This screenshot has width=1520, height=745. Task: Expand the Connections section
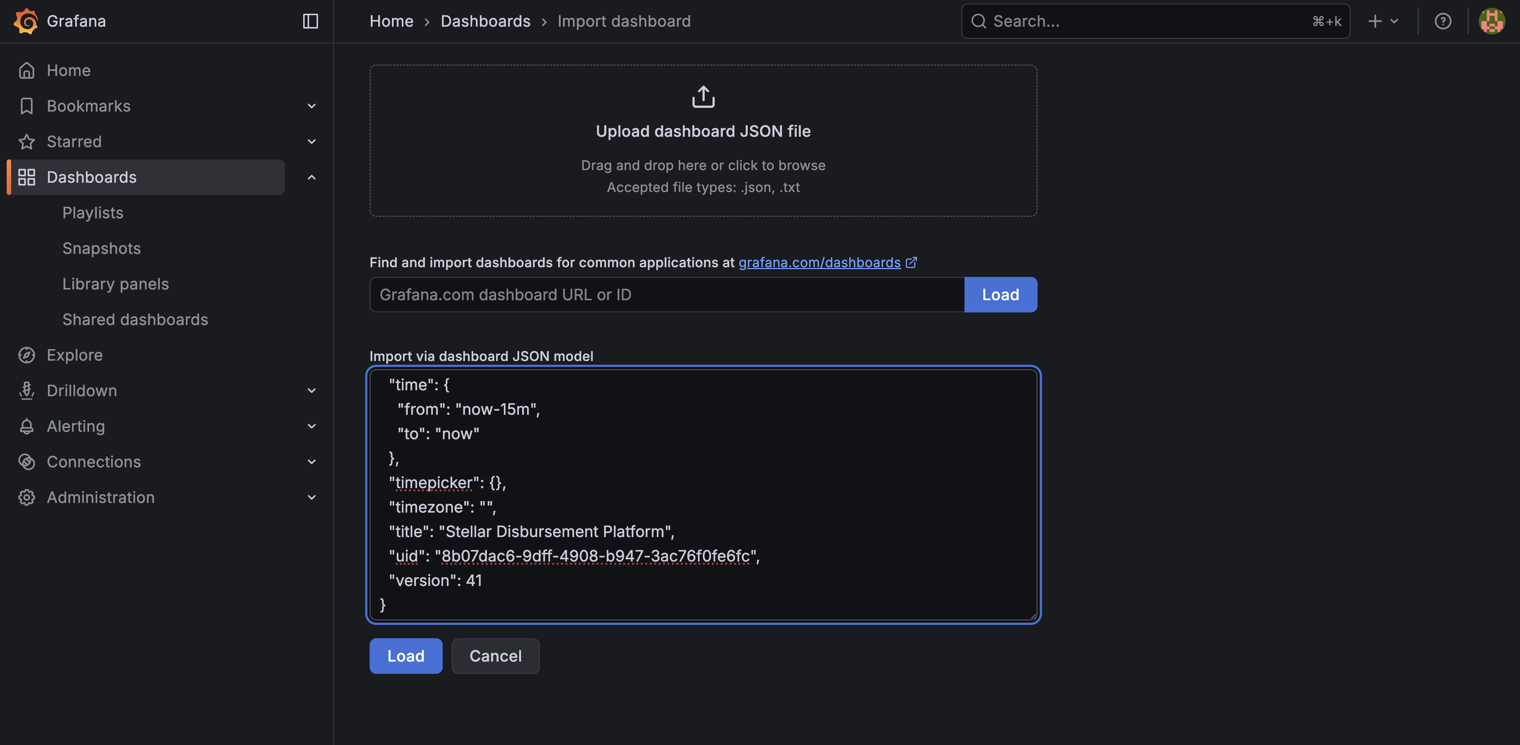point(312,461)
